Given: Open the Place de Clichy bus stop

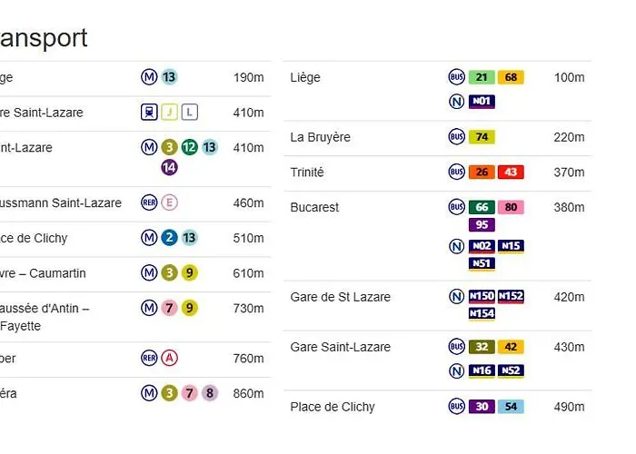Looking at the screenshot, I should click(333, 407).
